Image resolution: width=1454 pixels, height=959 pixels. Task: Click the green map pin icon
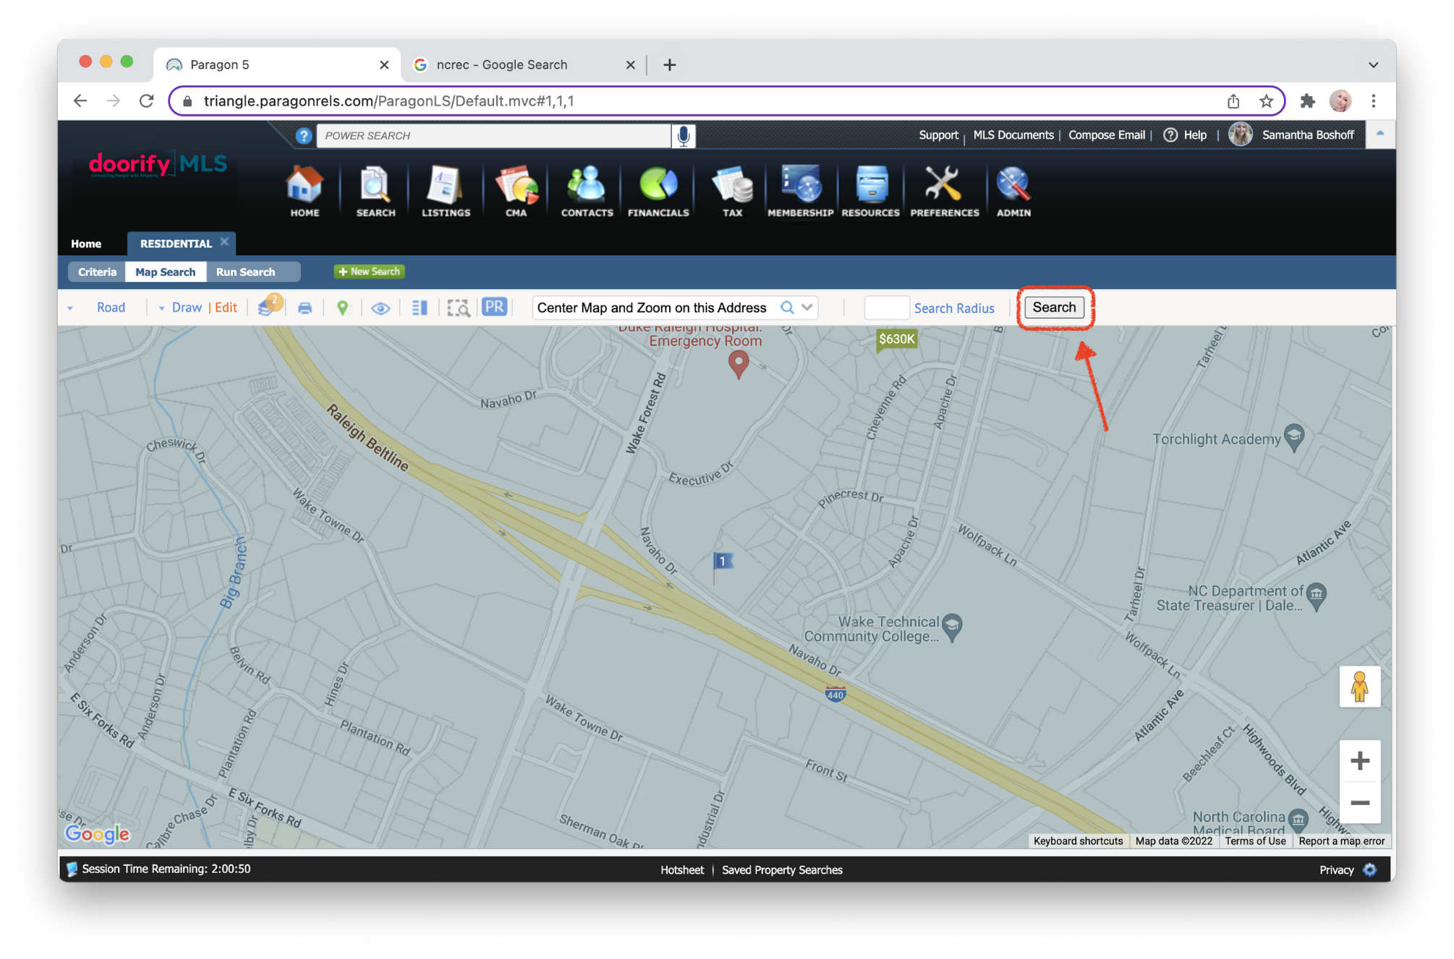(x=343, y=308)
